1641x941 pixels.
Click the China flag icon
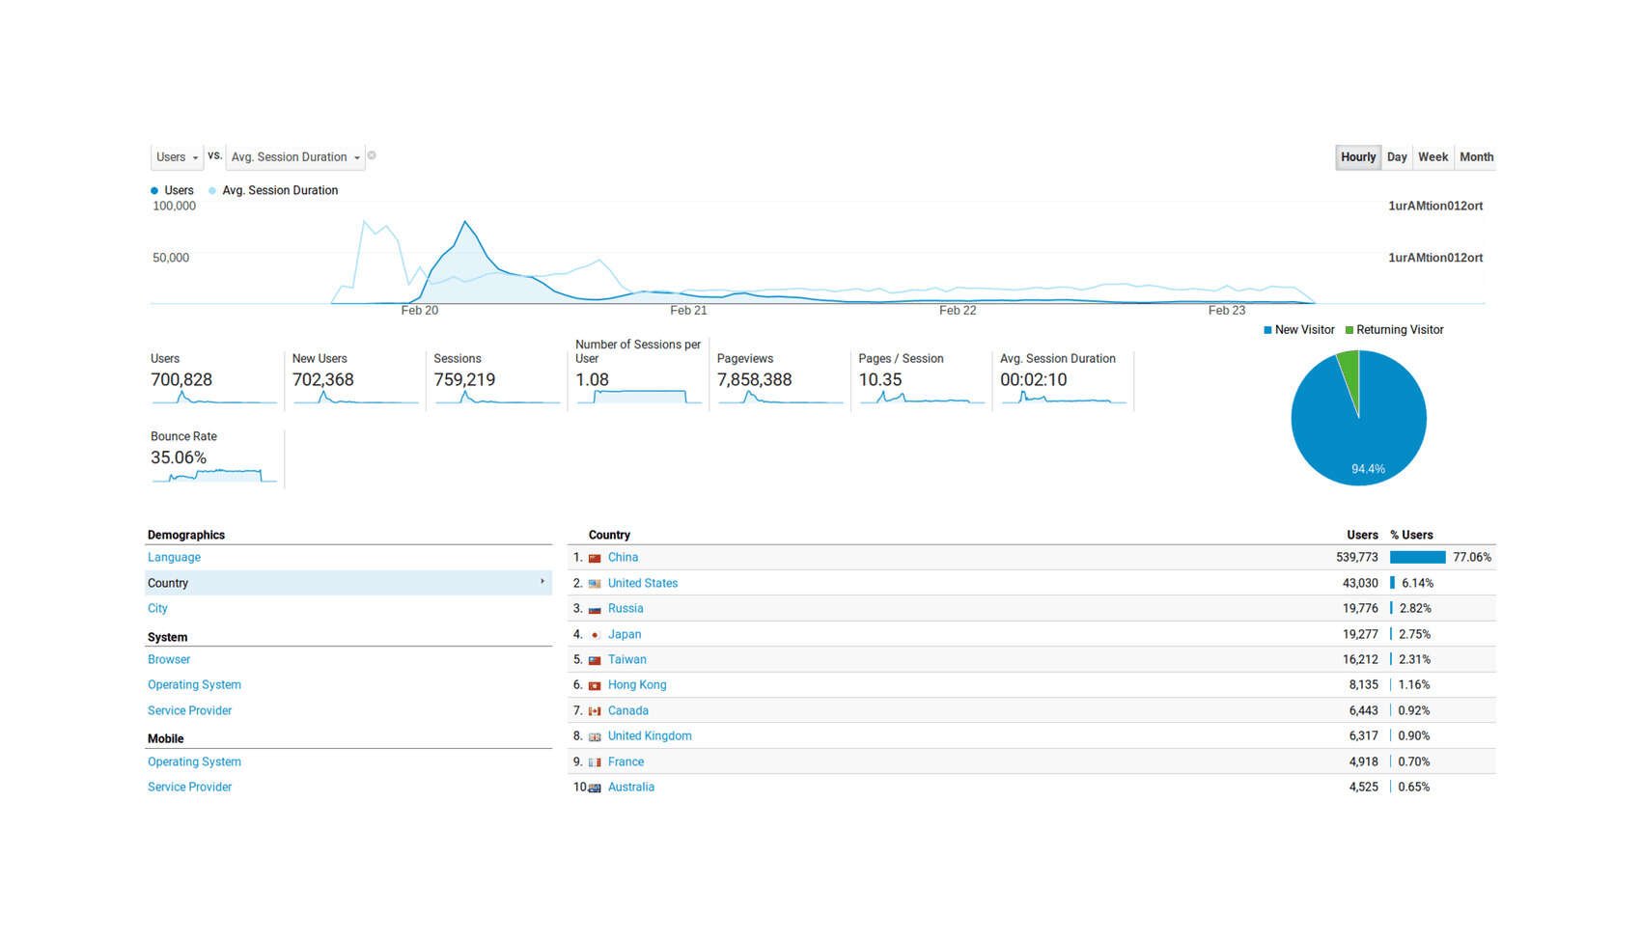(595, 557)
